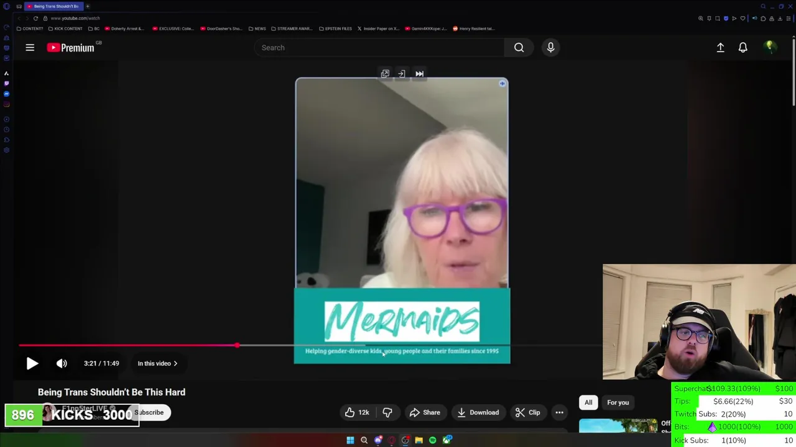This screenshot has height=447, width=796.
Task: Click the video detach arrow icon
Action: [x=402, y=74]
